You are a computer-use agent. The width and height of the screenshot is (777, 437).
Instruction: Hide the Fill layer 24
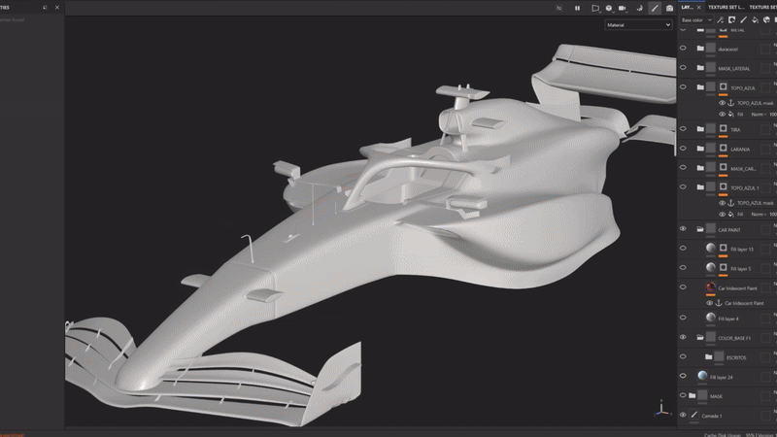click(x=683, y=376)
